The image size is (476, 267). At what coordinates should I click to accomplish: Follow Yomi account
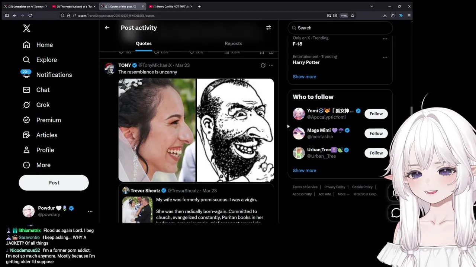click(x=376, y=114)
